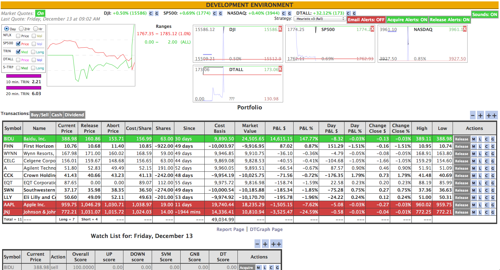This screenshot has width=500, height=270.
Task: Open Cash transactions
Action: (x=56, y=115)
